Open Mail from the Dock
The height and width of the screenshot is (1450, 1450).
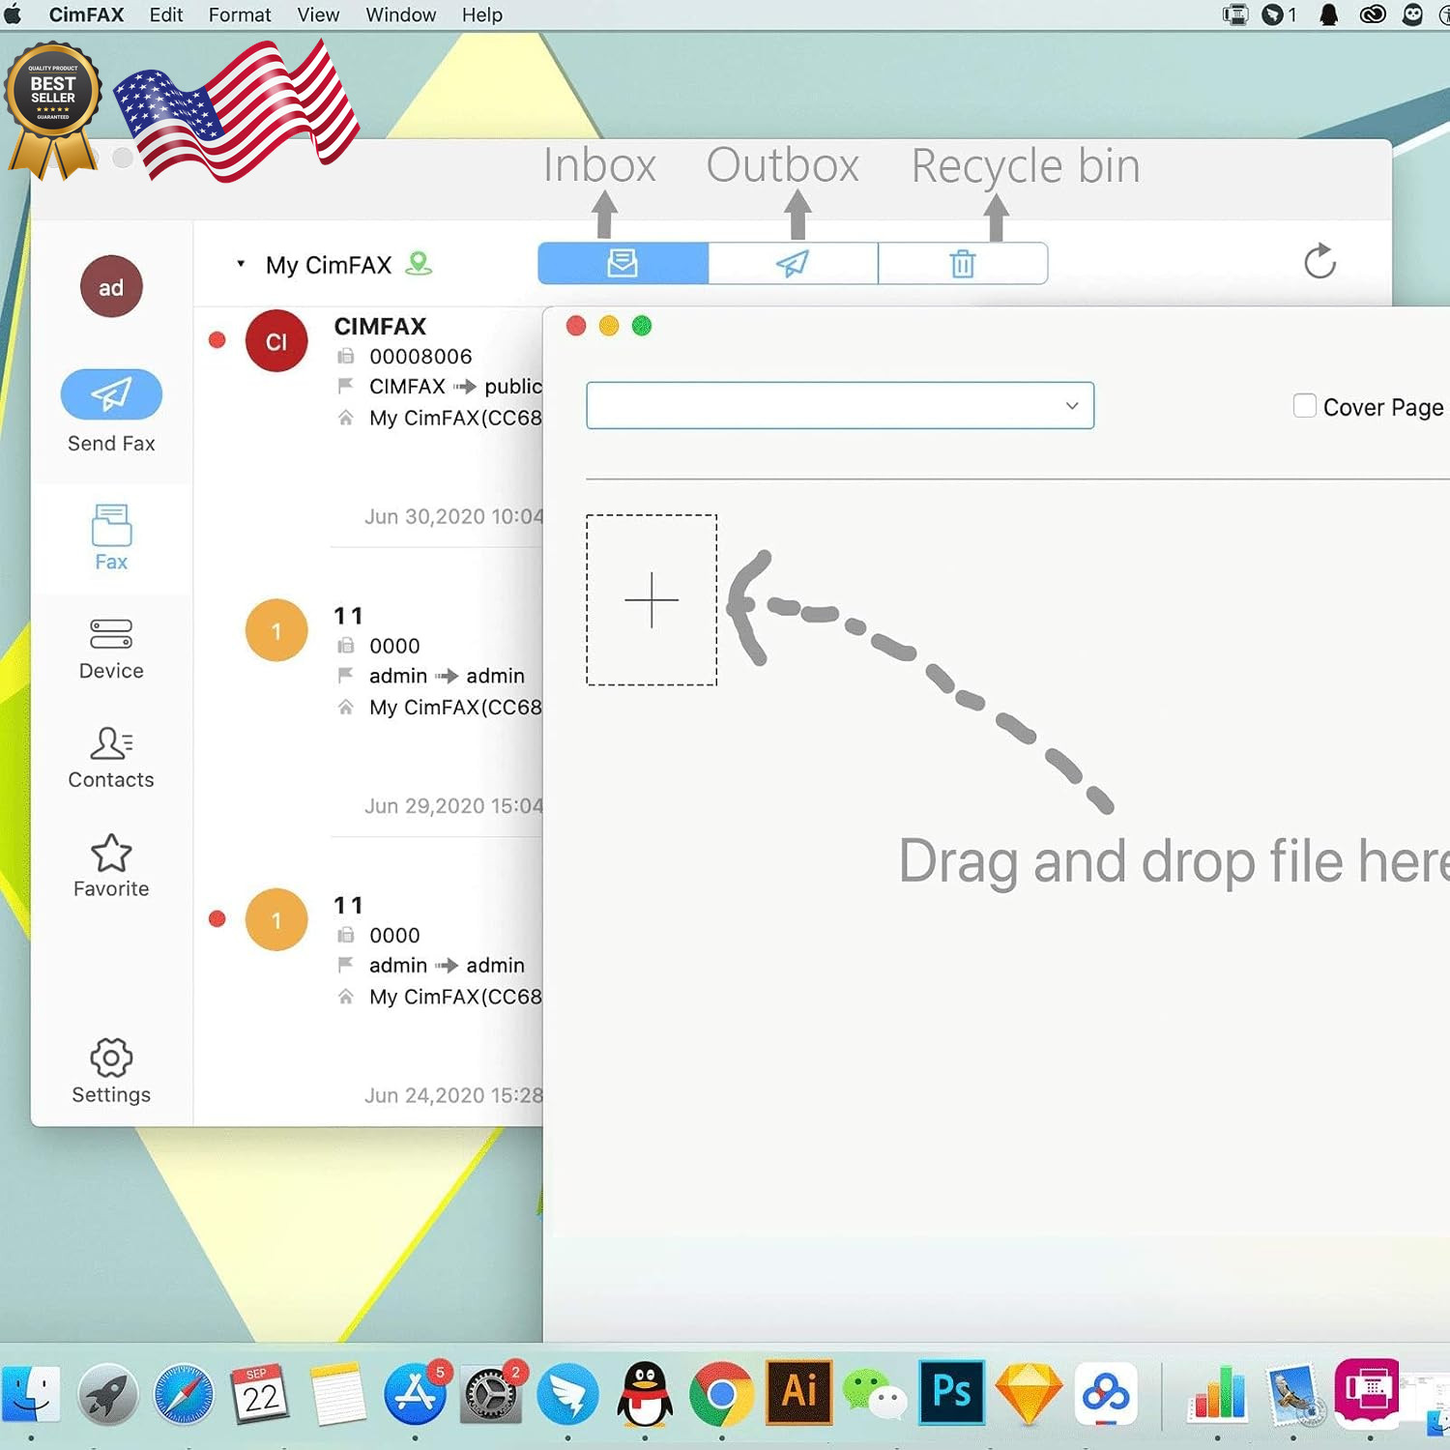1295,1394
